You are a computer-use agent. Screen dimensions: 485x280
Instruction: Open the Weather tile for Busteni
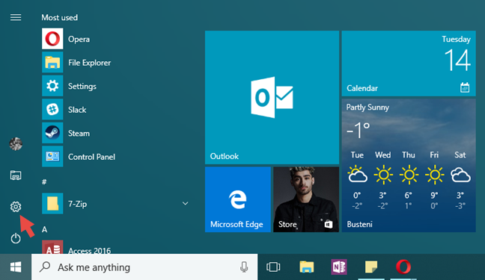(x=409, y=166)
